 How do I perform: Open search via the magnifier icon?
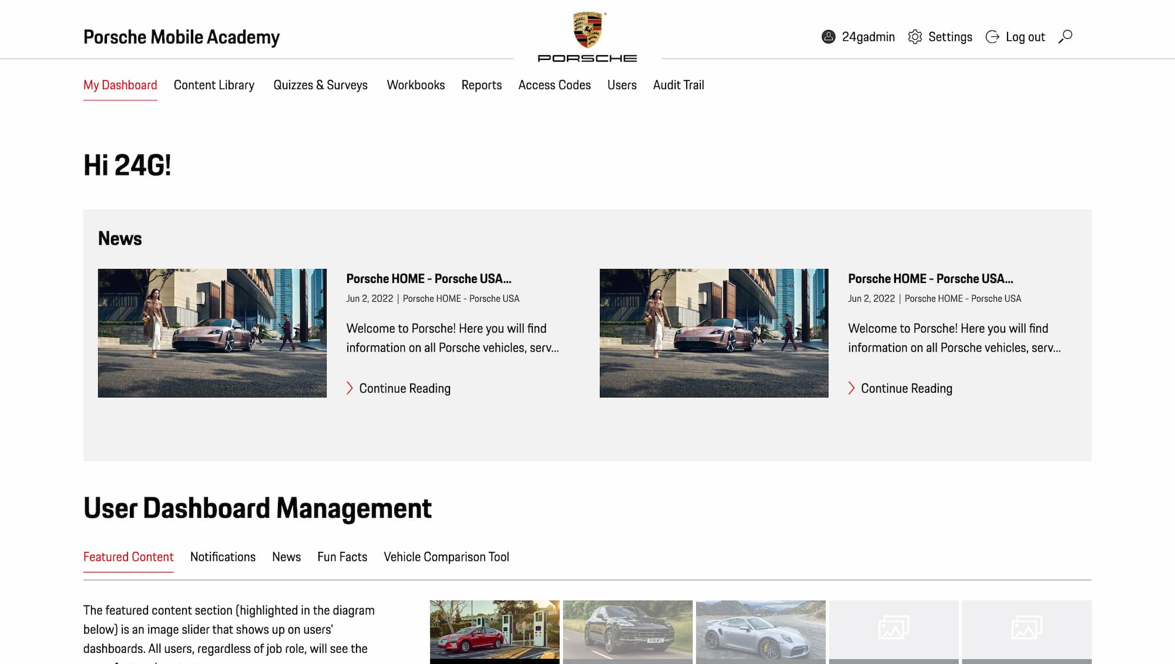pyautogui.click(x=1065, y=37)
